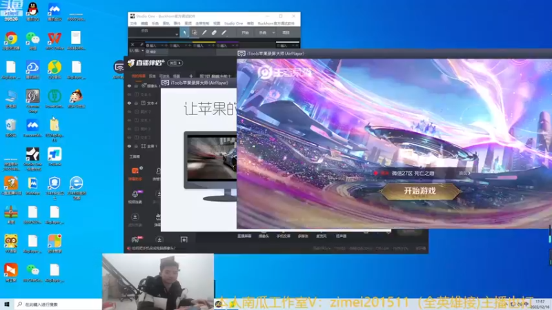Open the owl-face YY desktop icon
Image resolution: width=552 pixels, height=310 pixels.
pyautogui.click(x=11, y=242)
